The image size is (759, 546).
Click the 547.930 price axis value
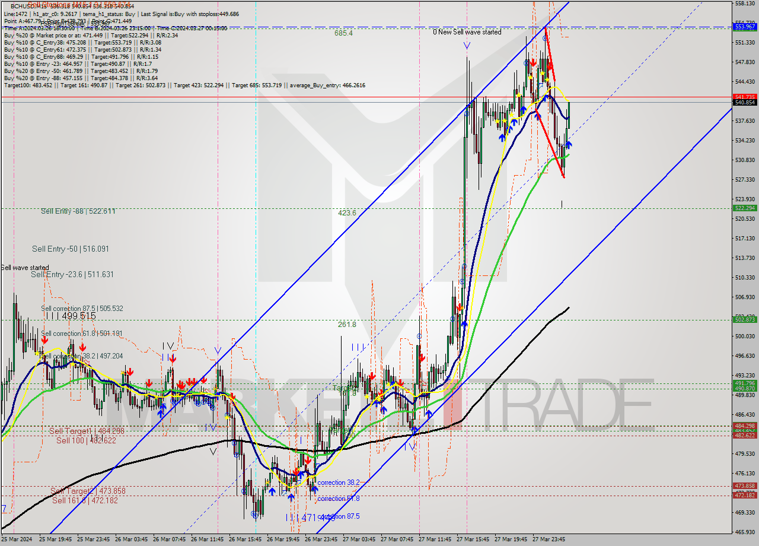coord(745,62)
